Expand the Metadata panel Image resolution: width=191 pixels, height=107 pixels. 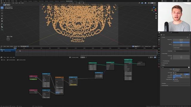164,84
